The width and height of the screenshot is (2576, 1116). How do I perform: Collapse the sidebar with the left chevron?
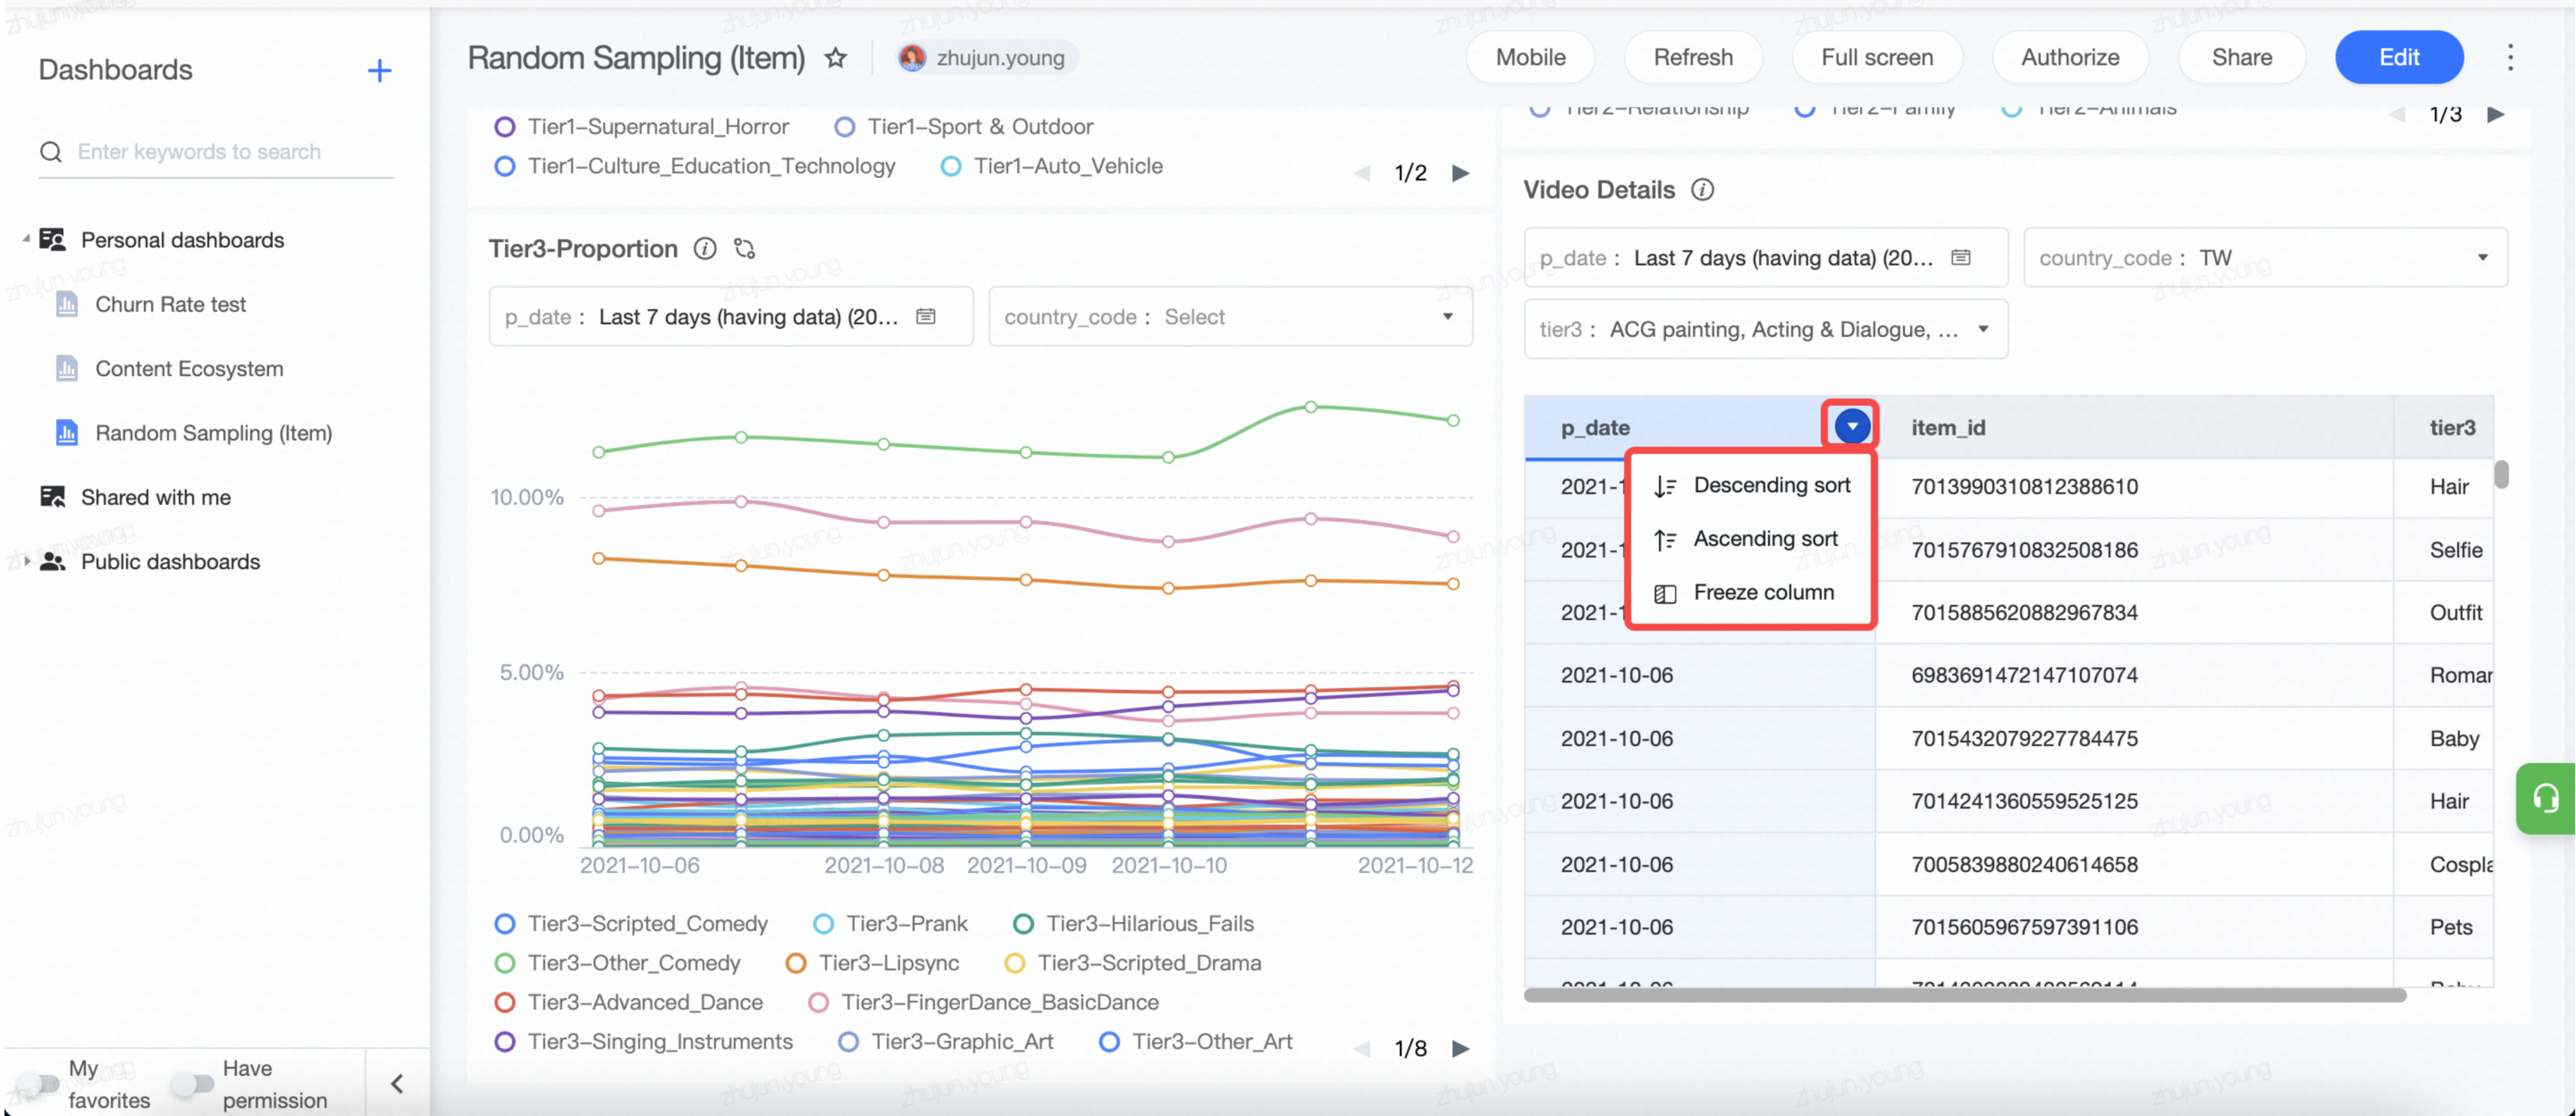pyautogui.click(x=397, y=1084)
